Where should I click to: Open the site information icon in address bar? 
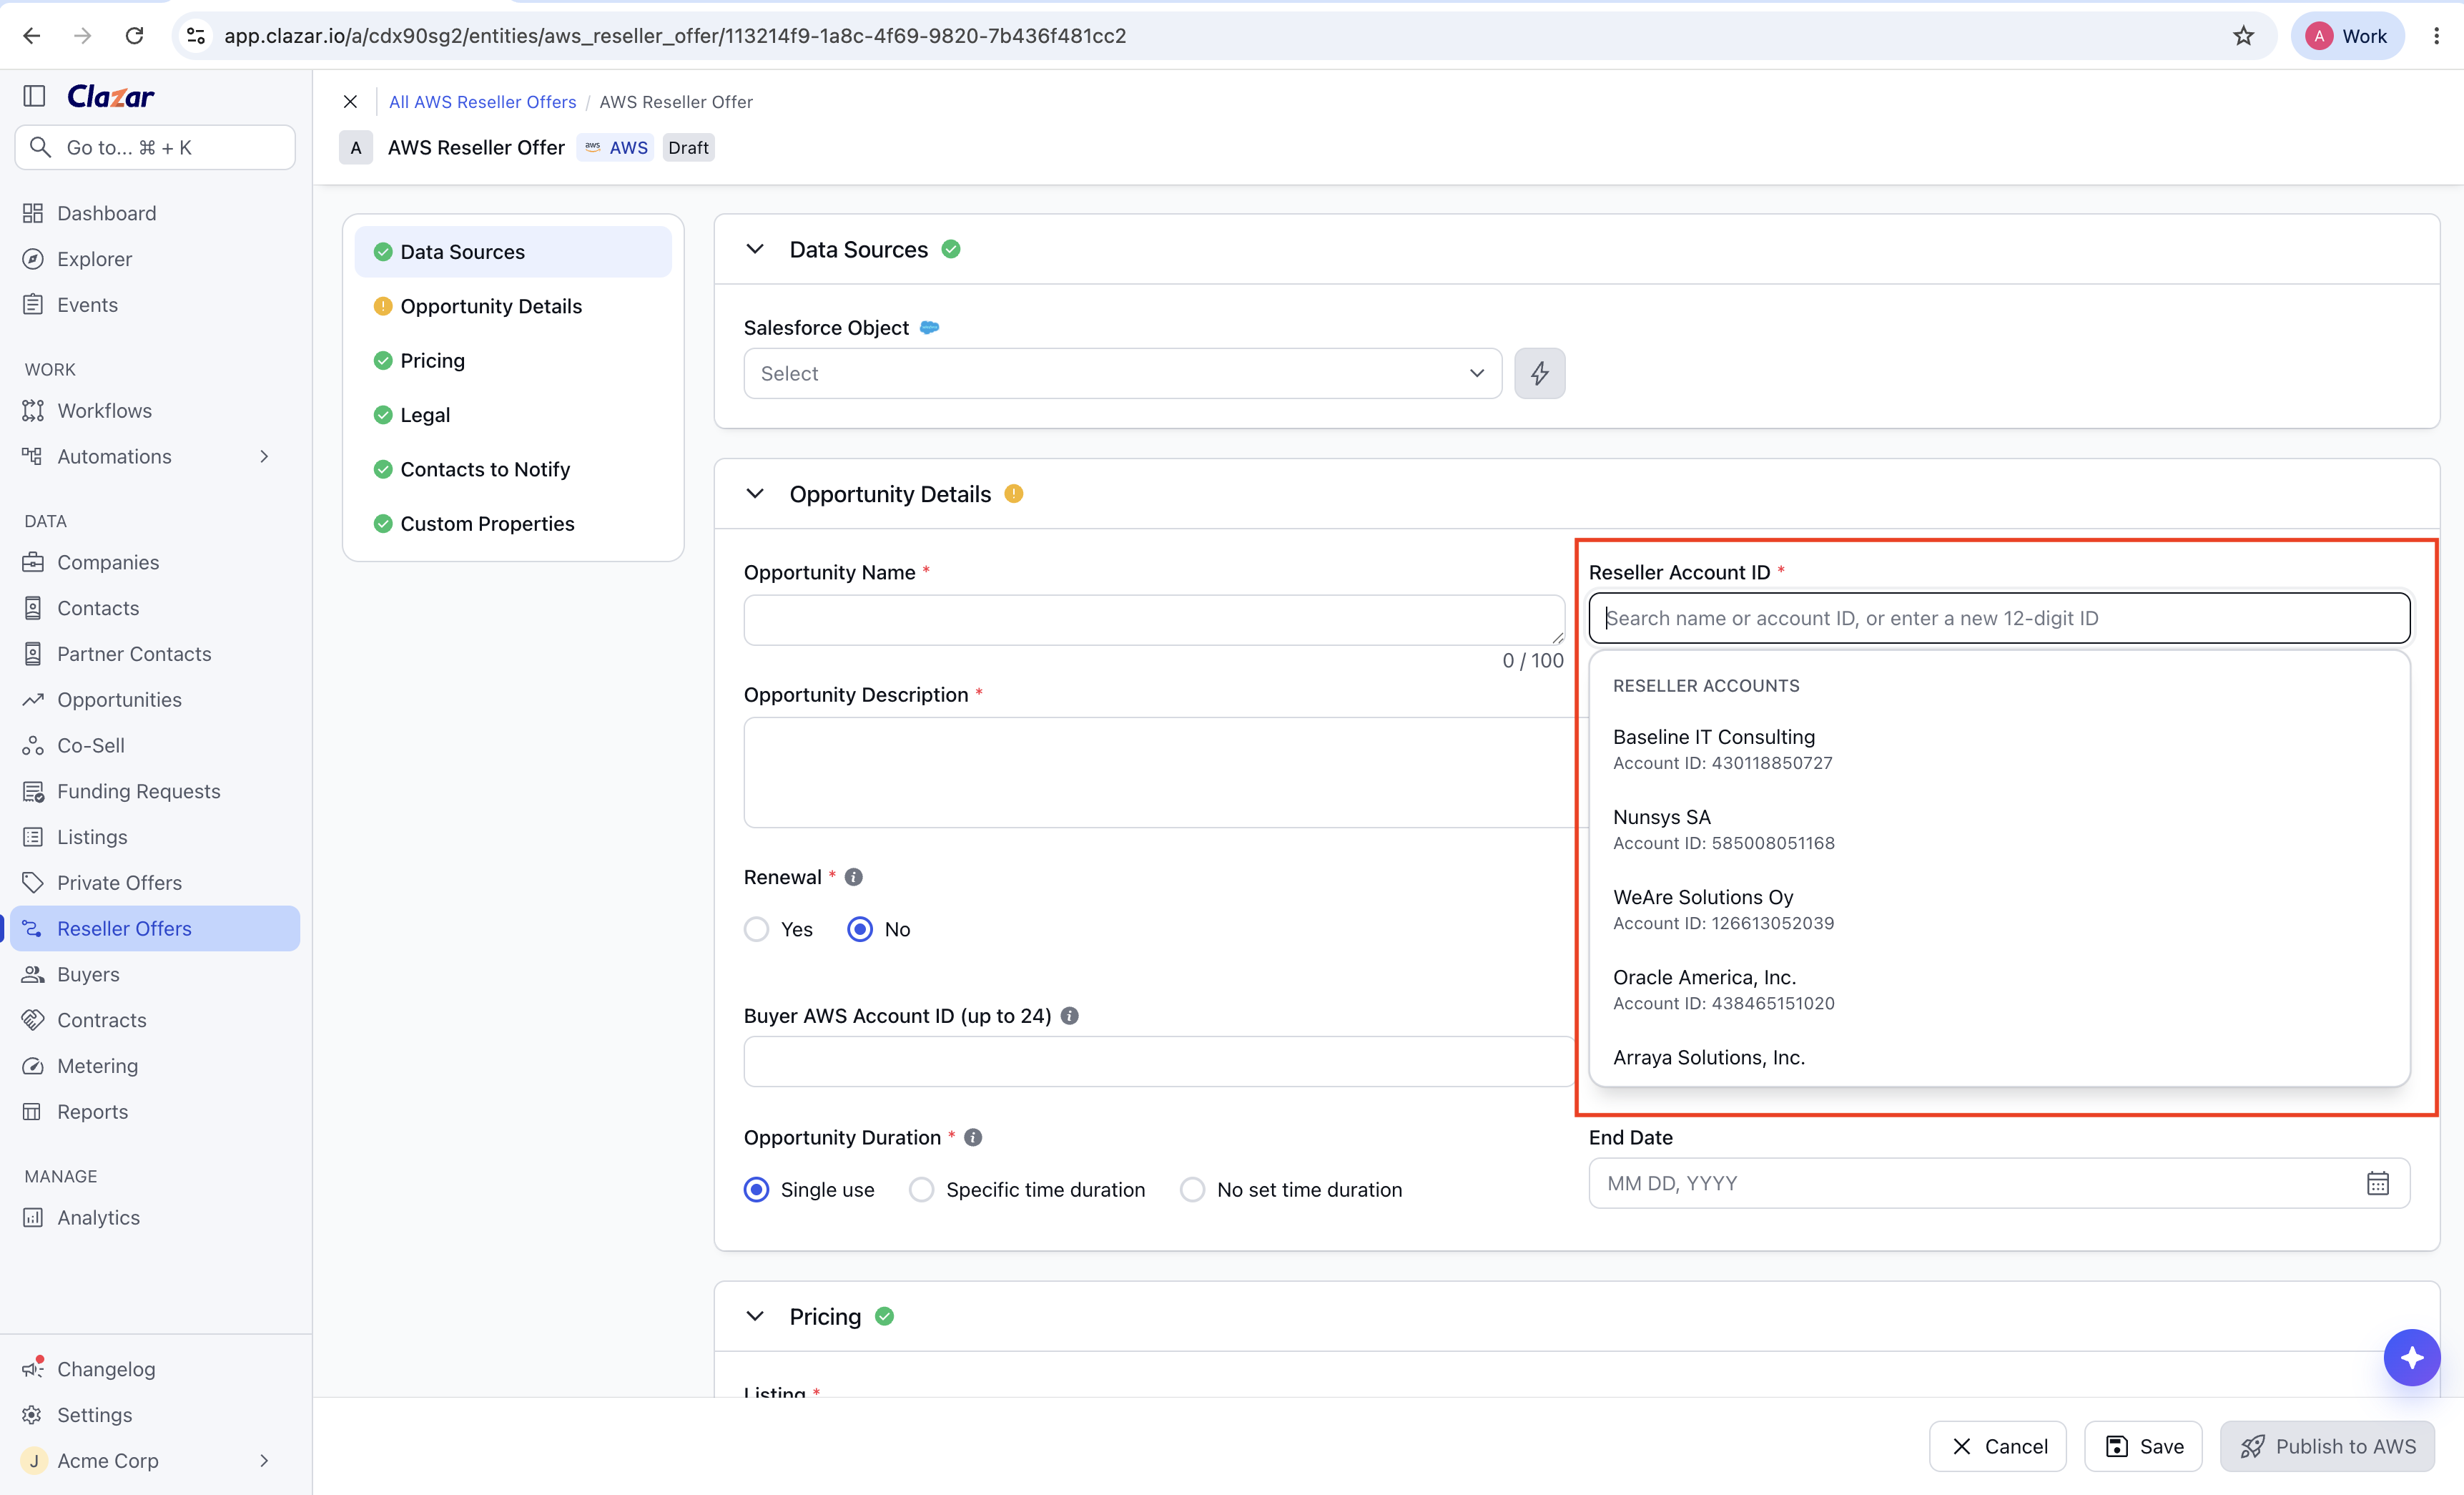pos(196,36)
